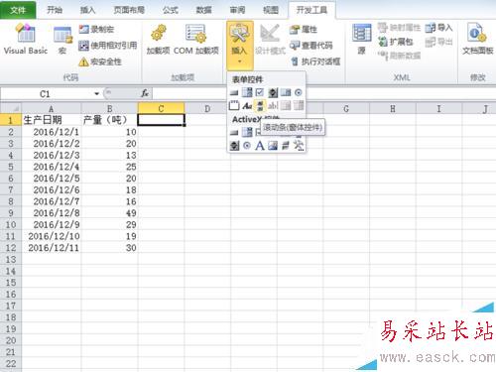The height and width of the screenshot is (372, 496).
Task: Insert form control combo box
Action: (247, 93)
